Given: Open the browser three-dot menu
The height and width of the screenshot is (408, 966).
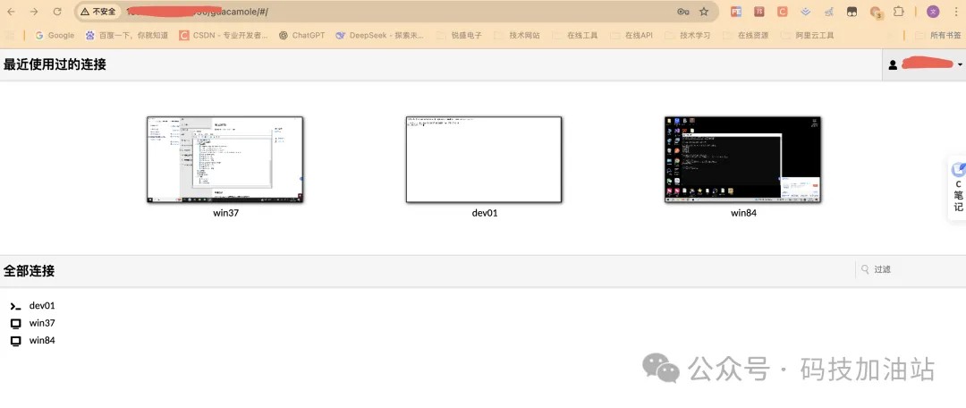Looking at the screenshot, I should tap(955, 12).
